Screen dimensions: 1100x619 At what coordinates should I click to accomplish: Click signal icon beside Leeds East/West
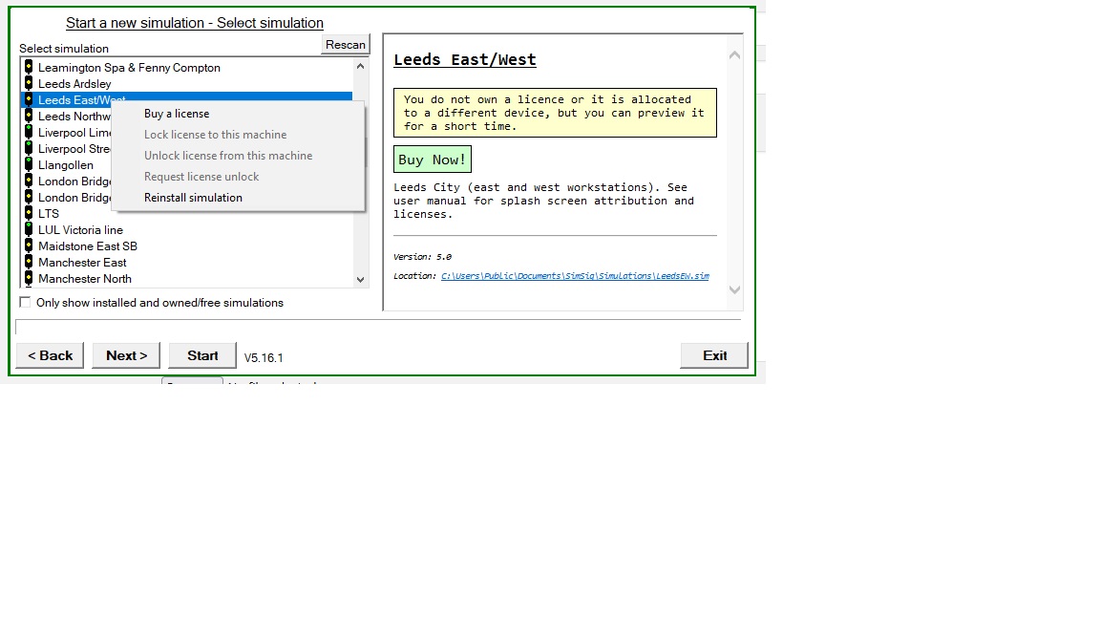pyautogui.click(x=28, y=99)
